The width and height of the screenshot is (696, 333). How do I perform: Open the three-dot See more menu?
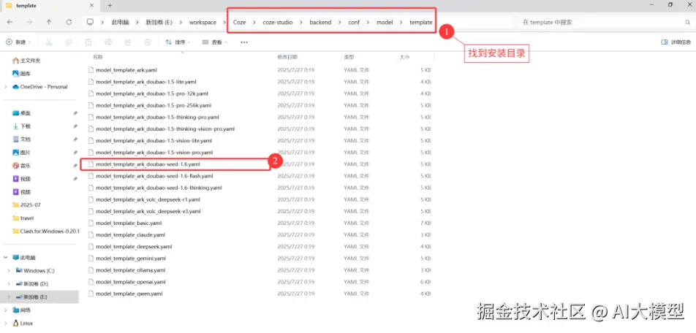[x=244, y=42]
